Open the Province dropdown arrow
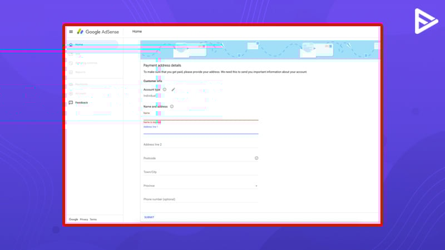The width and height of the screenshot is (445, 250). 256,186
